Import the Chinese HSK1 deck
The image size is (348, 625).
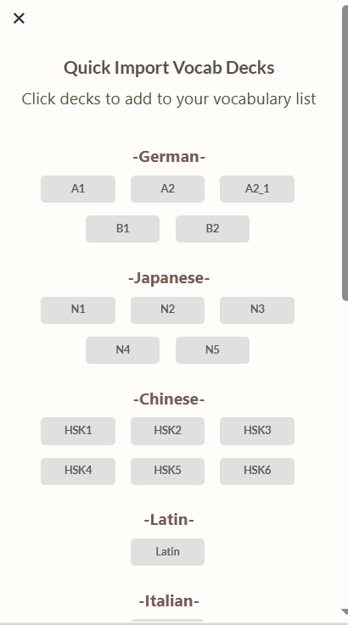pos(78,431)
